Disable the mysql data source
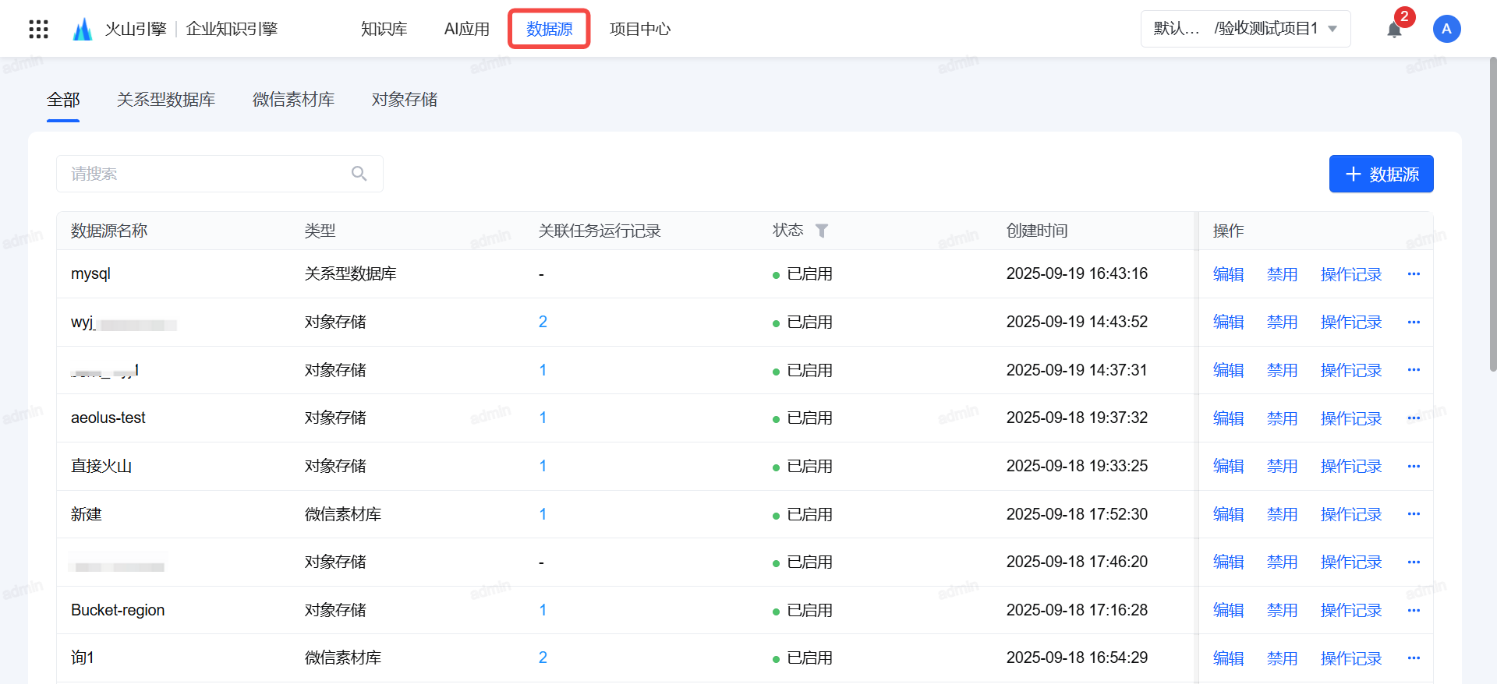 tap(1282, 274)
